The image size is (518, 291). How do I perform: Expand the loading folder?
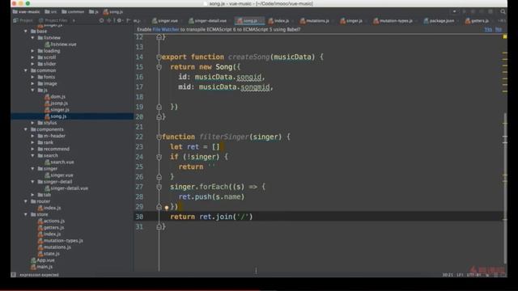(x=32, y=51)
